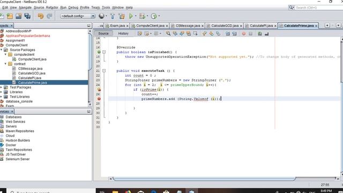Toggle Highlight Search icon
Screen dimensions: 343x193
189,33
